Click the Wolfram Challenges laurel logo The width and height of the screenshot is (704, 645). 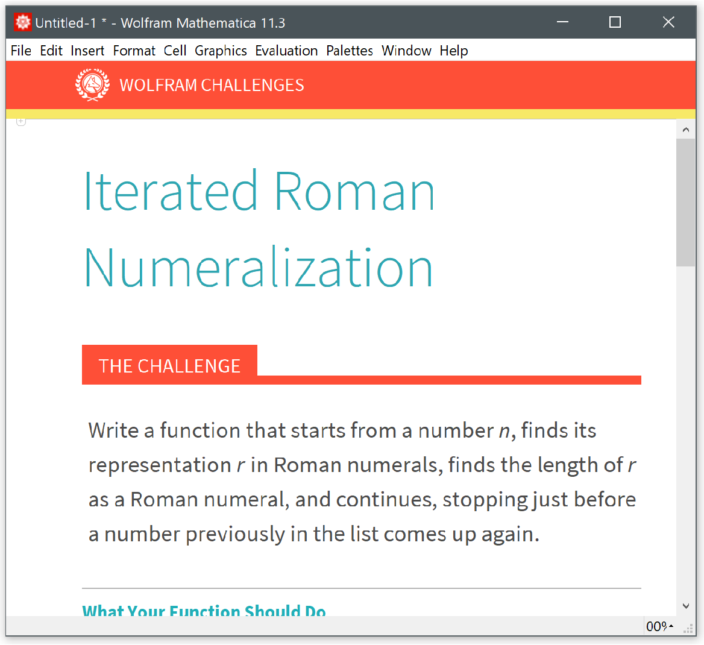click(92, 85)
